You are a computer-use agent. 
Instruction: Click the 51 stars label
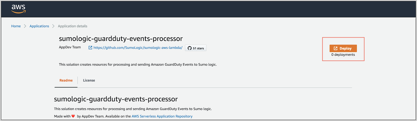[198, 48]
